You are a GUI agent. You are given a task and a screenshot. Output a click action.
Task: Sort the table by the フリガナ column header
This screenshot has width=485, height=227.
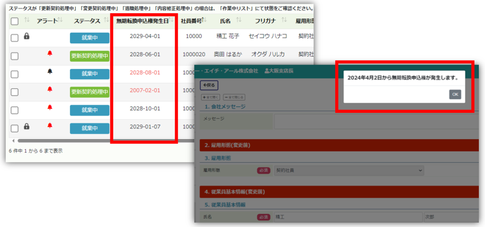265,21
